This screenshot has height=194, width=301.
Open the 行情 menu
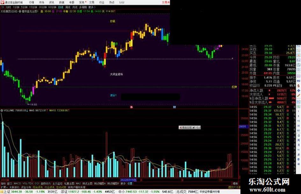click(x=32, y=2)
